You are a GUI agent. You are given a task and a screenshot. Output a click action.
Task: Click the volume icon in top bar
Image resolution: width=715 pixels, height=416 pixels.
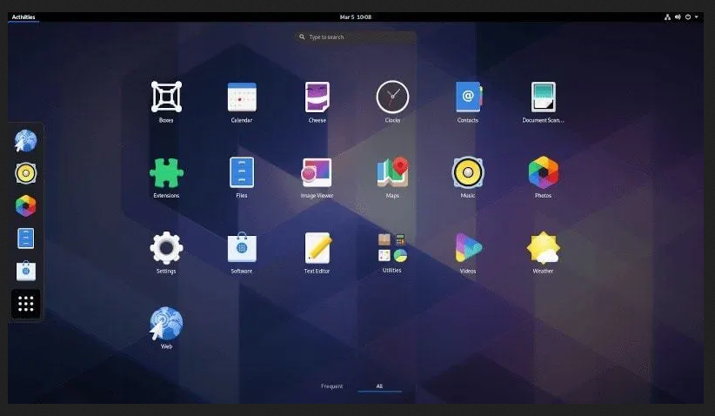tap(678, 17)
